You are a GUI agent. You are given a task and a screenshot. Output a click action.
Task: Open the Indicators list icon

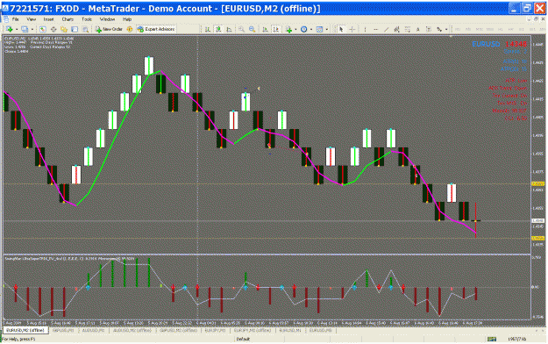[288, 29]
